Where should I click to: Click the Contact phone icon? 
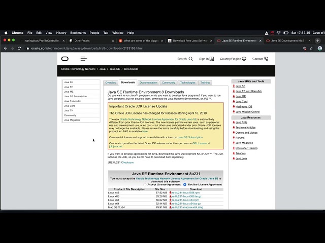pyautogui.click(x=266, y=59)
